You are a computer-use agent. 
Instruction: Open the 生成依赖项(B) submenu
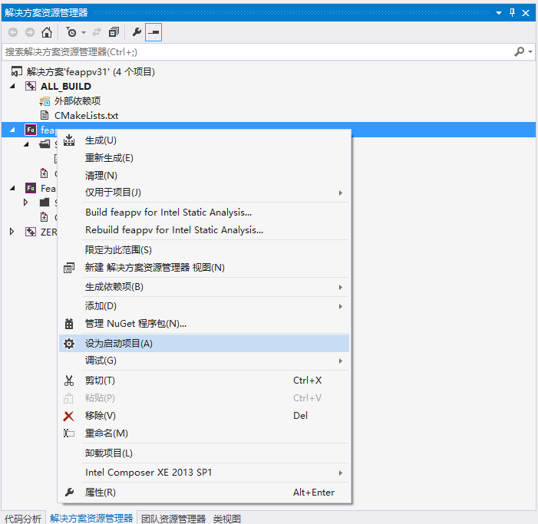tap(204, 287)
